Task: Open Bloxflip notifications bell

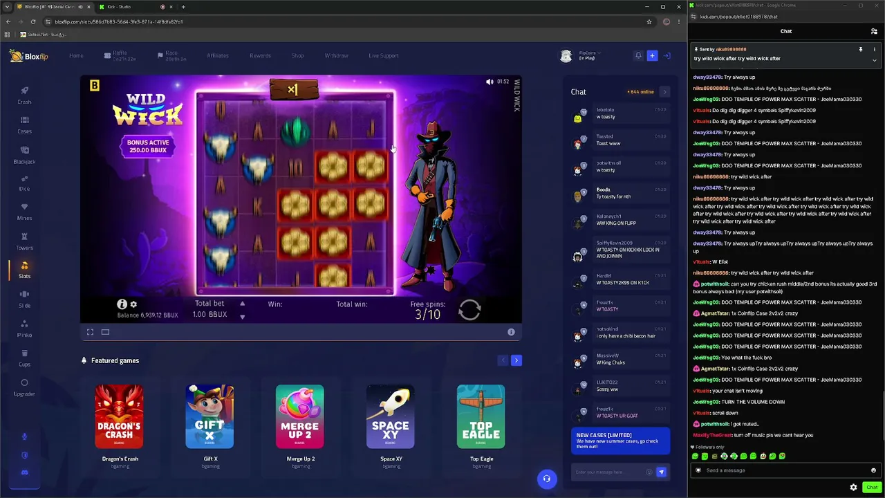Action: tap(638, 55)
